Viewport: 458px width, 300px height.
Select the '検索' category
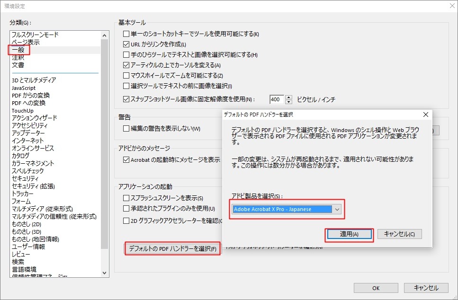point(18,262)
